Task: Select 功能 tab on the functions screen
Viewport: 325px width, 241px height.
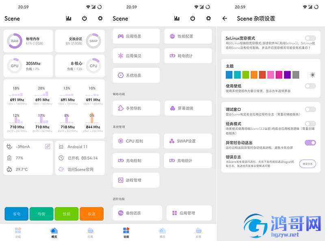Action: [126, 232]
